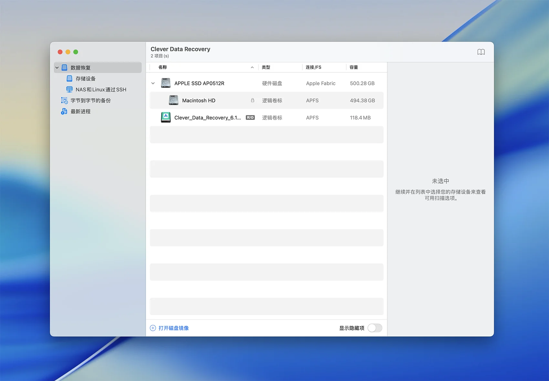Viewport: 549px width, 381px height.
Task: Click the R/O badge on Clever_Data_Recovery row
Action: [x=250, y=118]
